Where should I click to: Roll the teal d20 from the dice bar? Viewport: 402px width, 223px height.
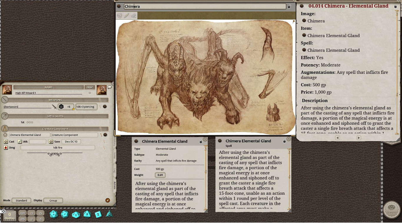point(53,215)
